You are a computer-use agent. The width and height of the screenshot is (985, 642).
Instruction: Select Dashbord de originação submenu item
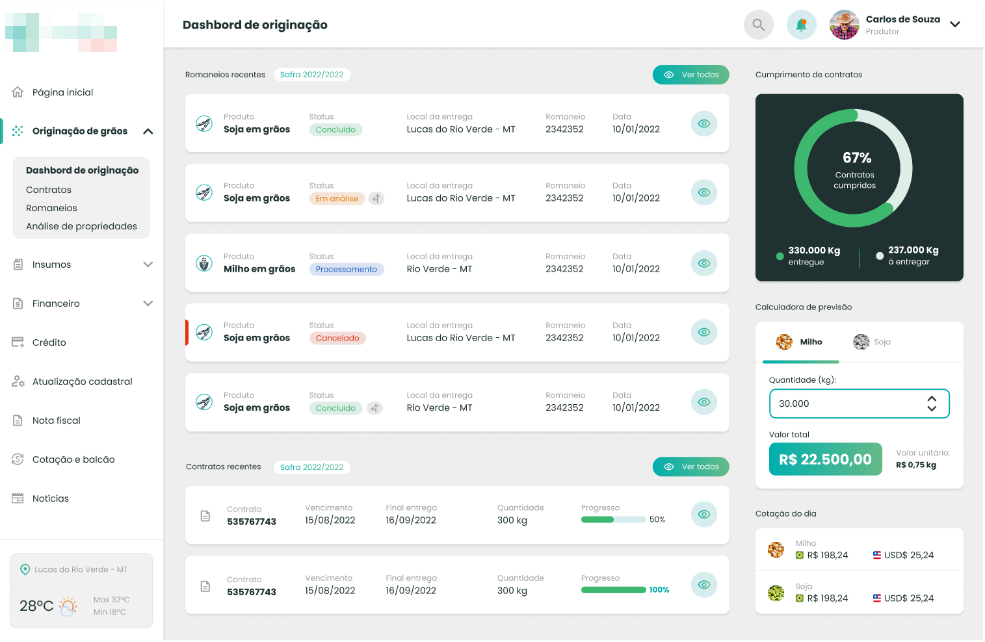tap(82, 170)
